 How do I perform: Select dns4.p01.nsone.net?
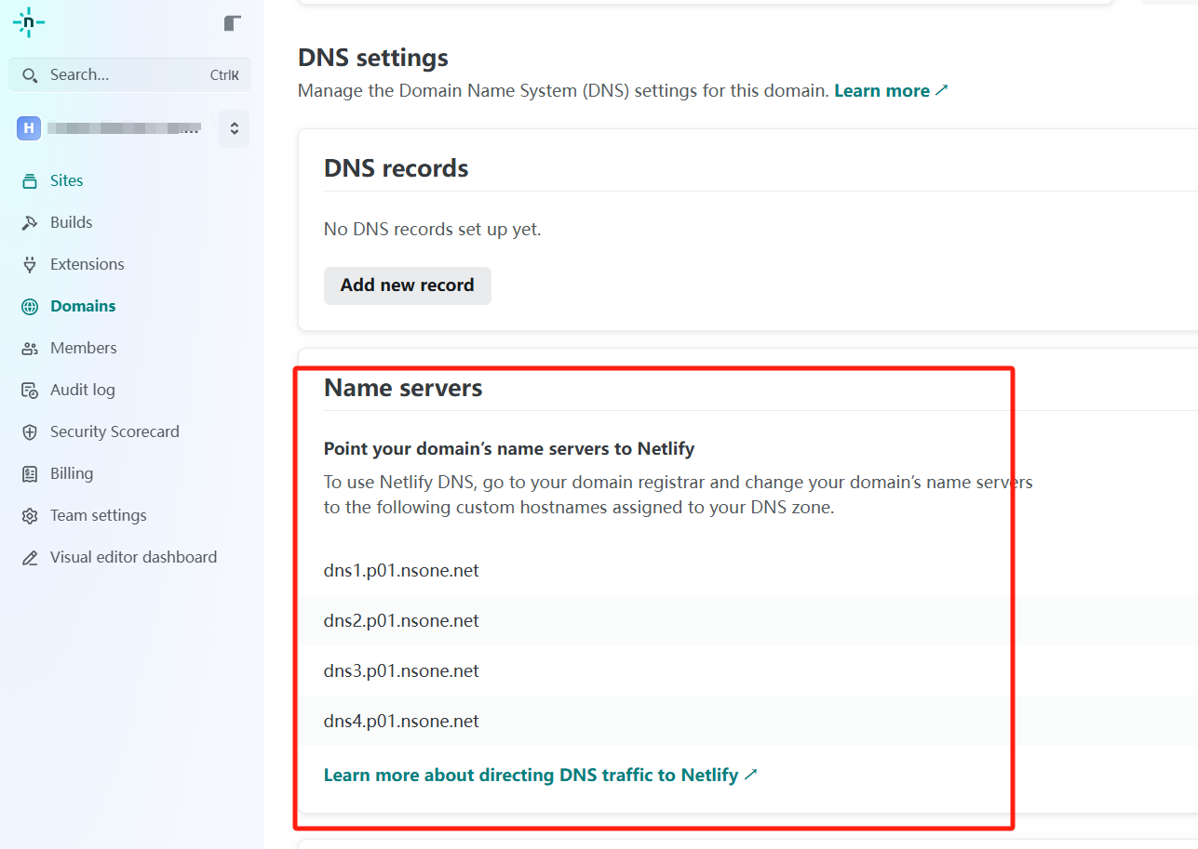401,721
